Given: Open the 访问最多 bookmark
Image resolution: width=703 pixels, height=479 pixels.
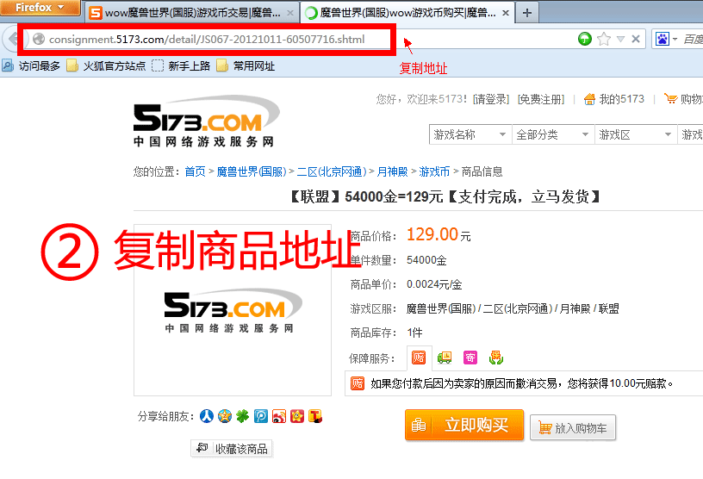Looking at the screenshot, I should [31, 66].
